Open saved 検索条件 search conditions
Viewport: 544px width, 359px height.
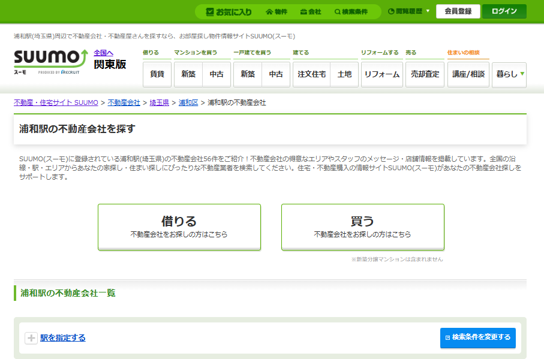click(351, 12)
